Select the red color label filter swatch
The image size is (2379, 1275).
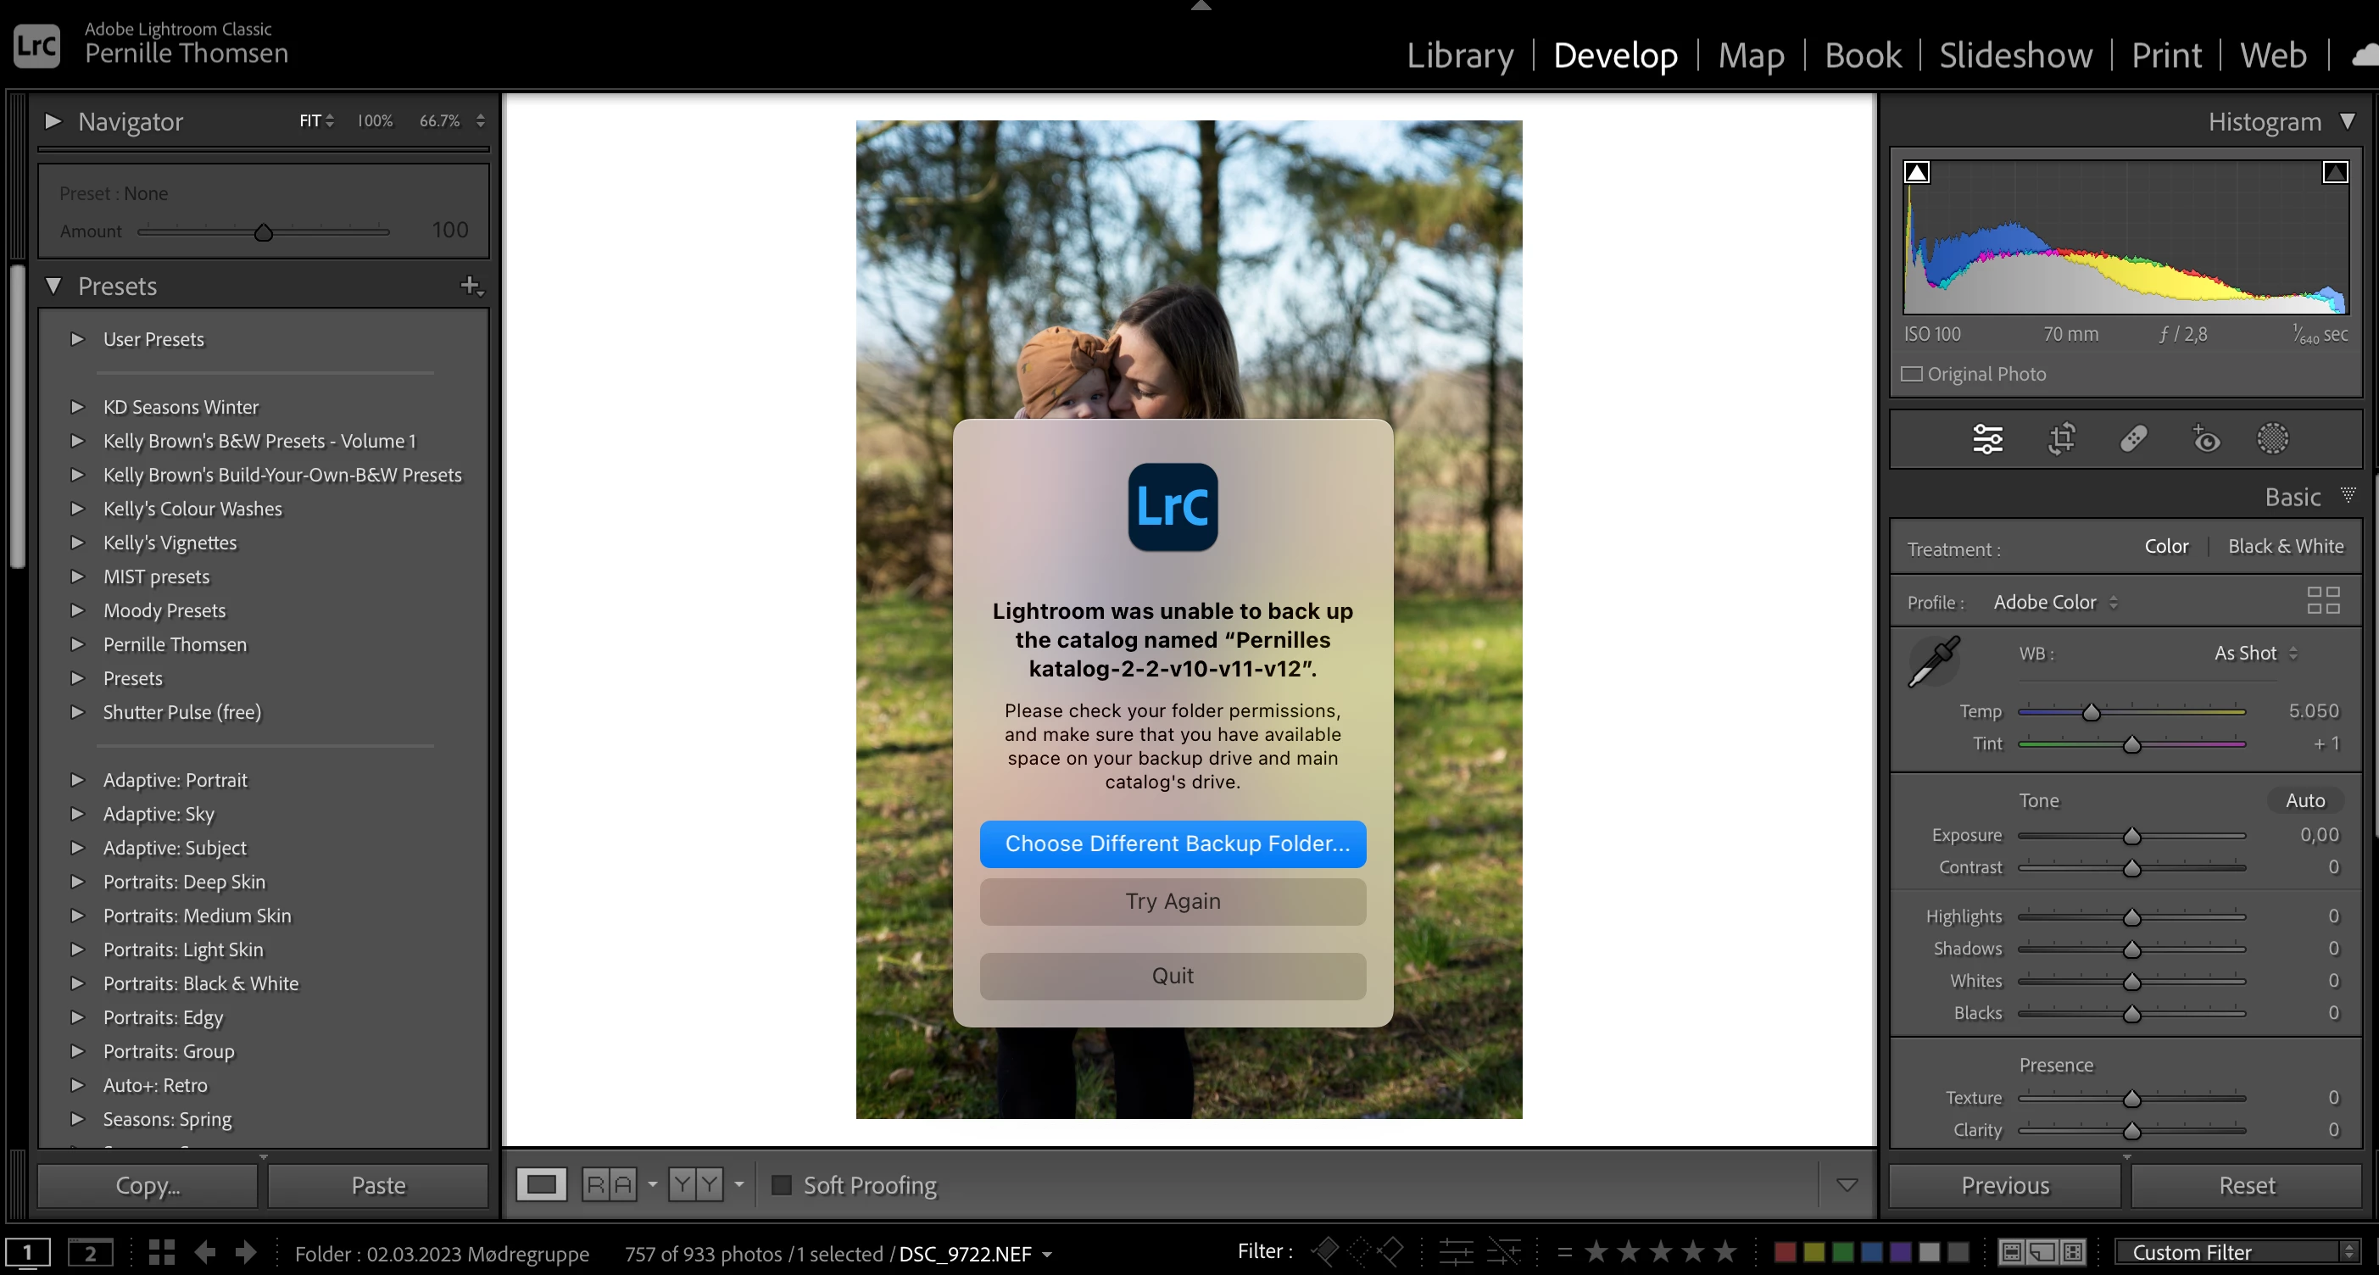pos(1786,1252)
